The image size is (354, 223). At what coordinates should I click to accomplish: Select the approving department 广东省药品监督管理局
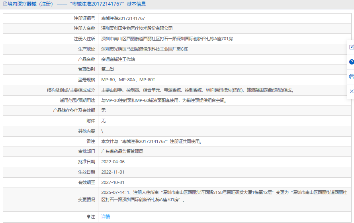tap(122, 151)
